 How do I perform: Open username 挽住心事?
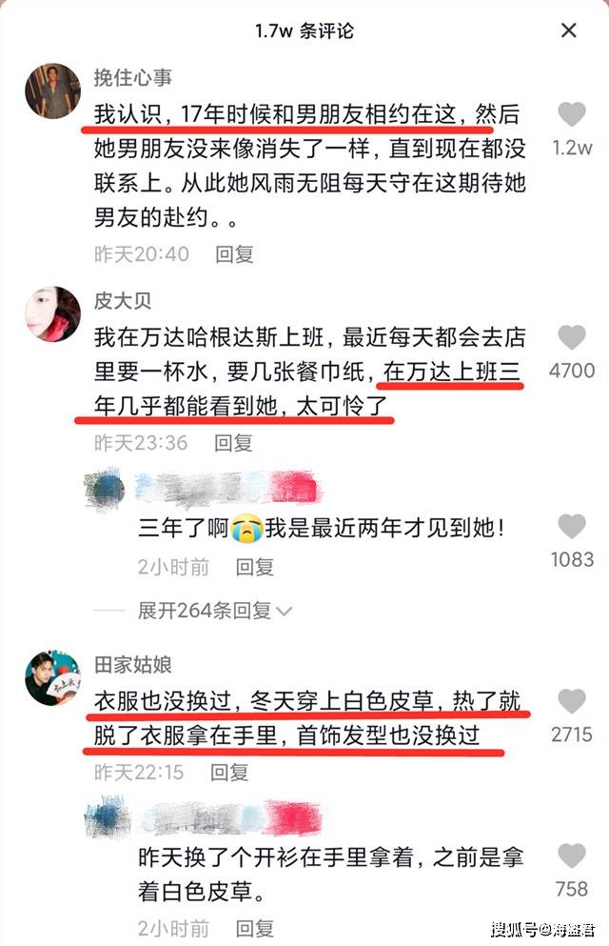pyautogui.click(x=132, y=77)
